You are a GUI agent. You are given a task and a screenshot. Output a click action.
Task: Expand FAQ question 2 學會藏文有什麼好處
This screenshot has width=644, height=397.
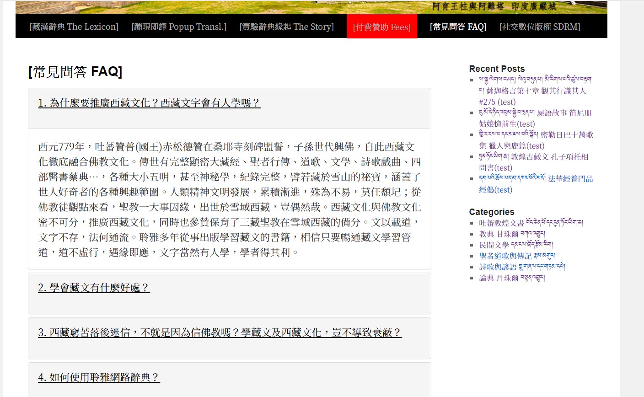[94, 288]
